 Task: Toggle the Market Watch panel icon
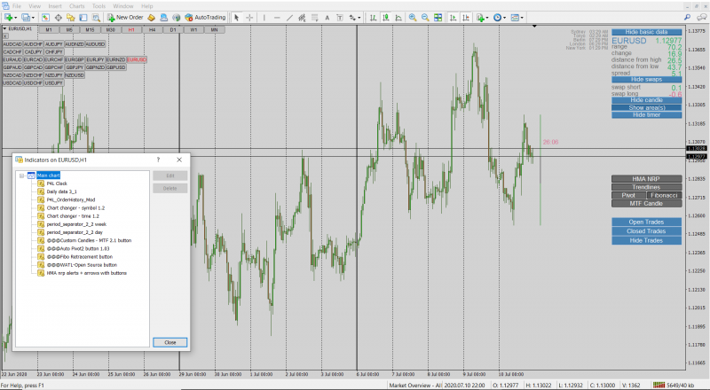coord(46,17)
